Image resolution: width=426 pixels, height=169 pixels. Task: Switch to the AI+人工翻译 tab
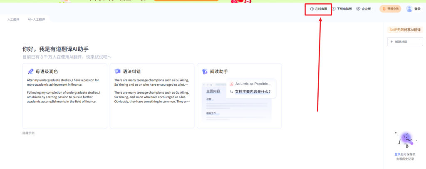37,20
